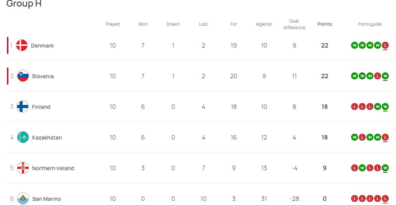Click San Marino's last form guide L badge
396x205 pixels.
pyautogui.click(x=385, y=199)
